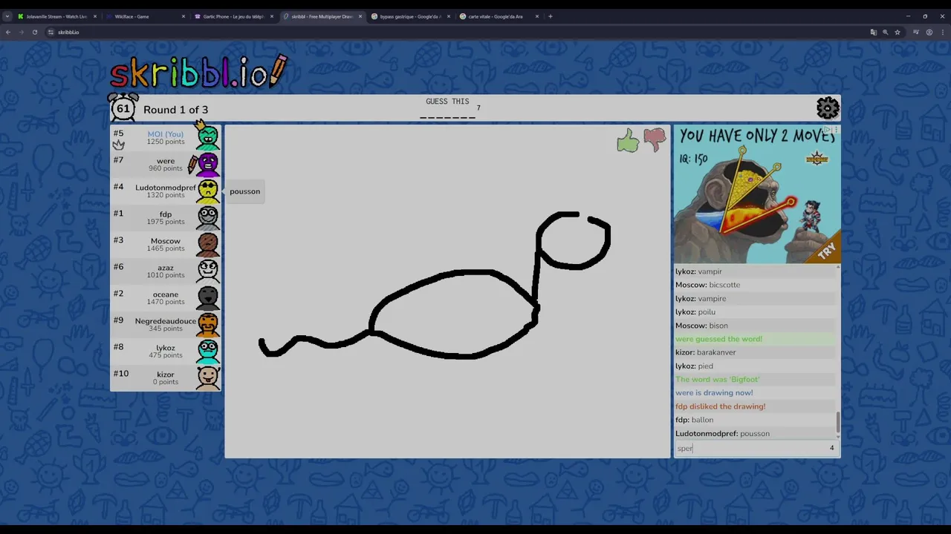Click chat message 'The word was Bigfoot'
The width and height of the screenshot is (951, 534).
718,380
